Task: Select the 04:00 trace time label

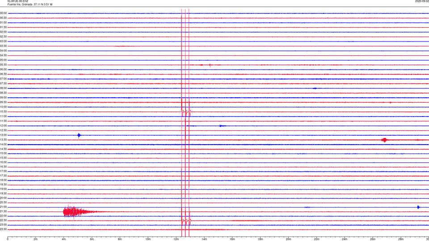Action: click(4, 51)
